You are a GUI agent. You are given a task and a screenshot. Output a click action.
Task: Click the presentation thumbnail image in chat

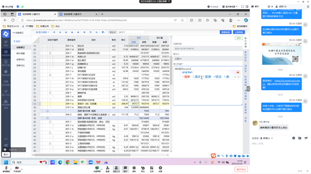click(x=282, y=54)
